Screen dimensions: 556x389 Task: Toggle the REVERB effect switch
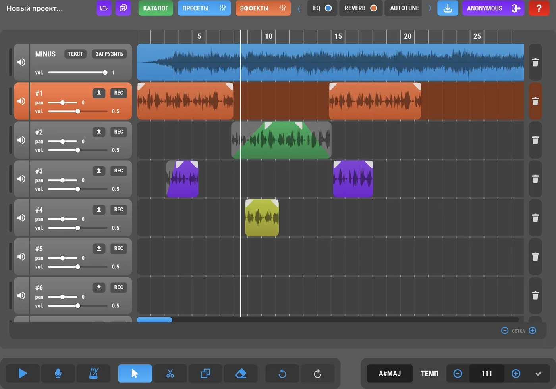click(361, 8)
